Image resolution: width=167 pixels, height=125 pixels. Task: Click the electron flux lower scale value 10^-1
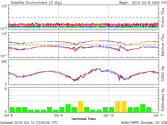pos(4,56)
